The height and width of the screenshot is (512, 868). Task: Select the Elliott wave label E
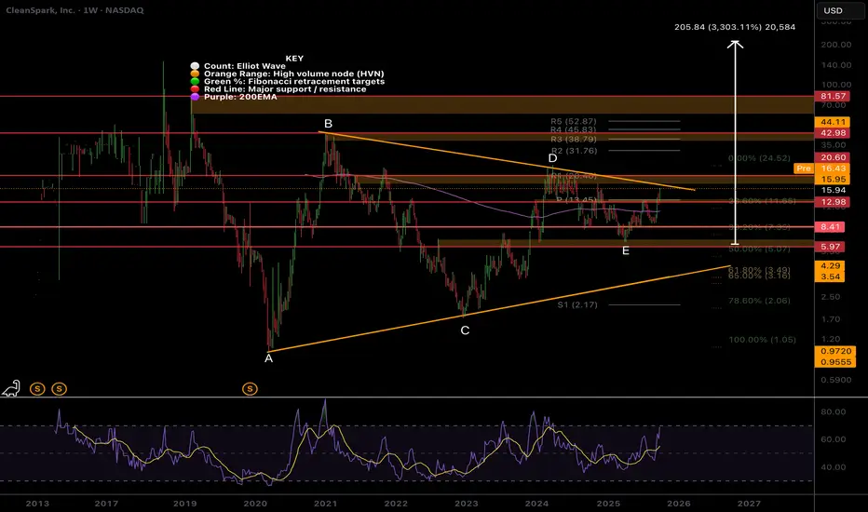[x=626, y=250]
